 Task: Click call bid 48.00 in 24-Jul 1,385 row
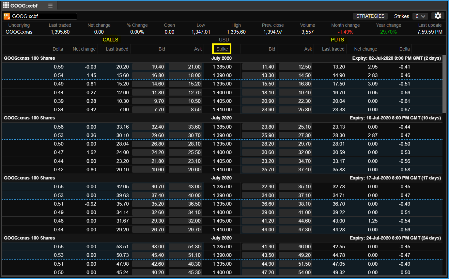coord(149,247)
